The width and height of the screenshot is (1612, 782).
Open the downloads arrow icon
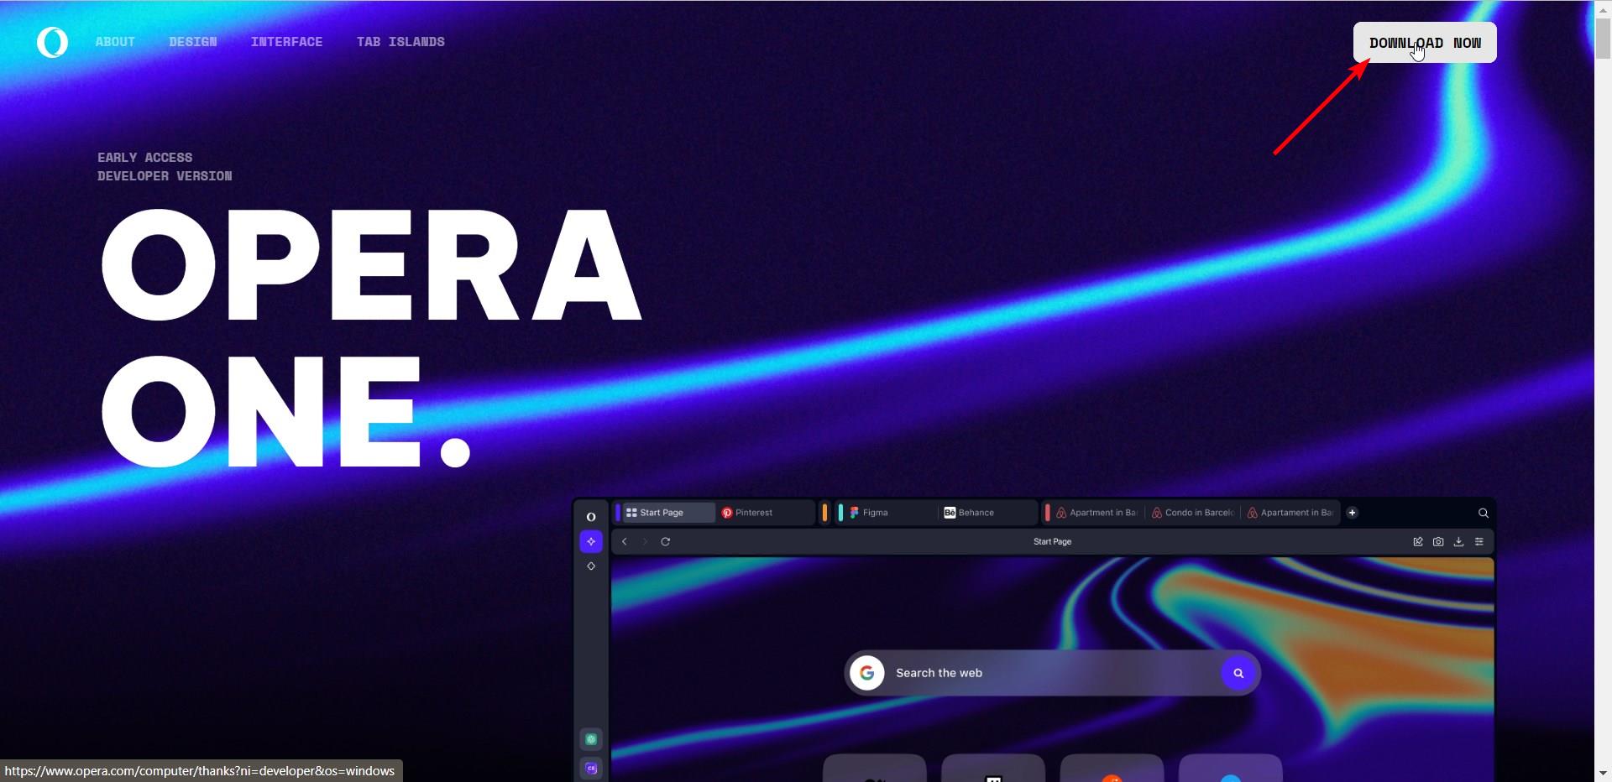click(1458, 542)
